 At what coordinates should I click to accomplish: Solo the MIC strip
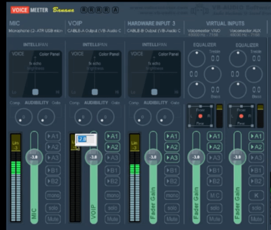click(53, 208)
